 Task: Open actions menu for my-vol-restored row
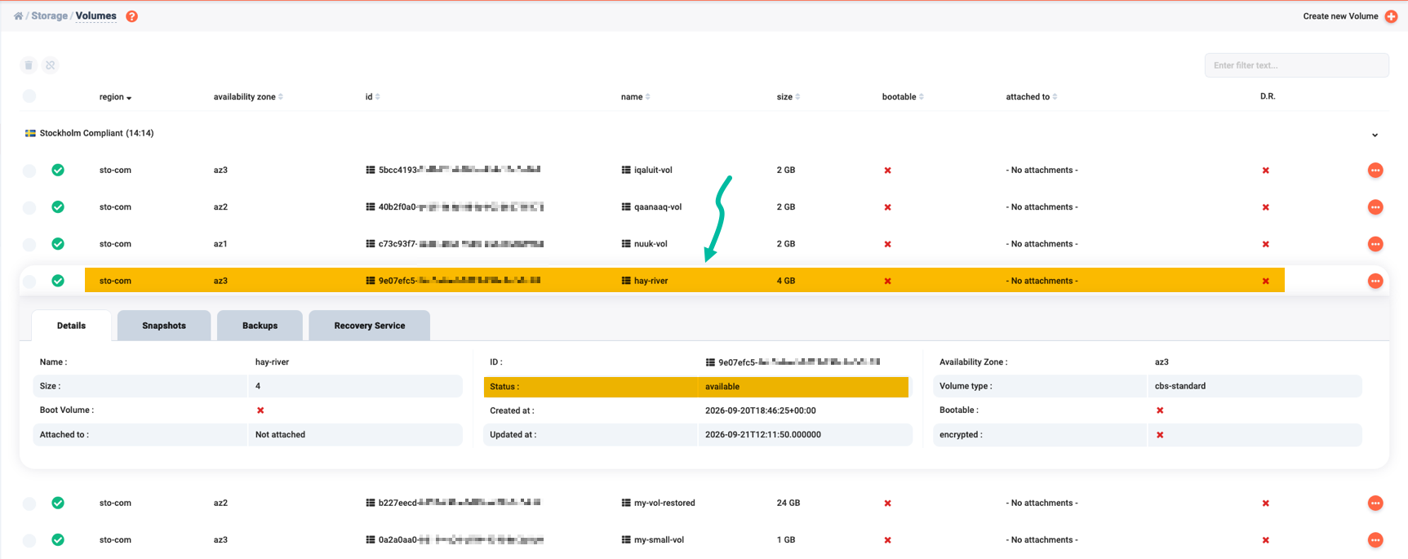click(1375, 504)
